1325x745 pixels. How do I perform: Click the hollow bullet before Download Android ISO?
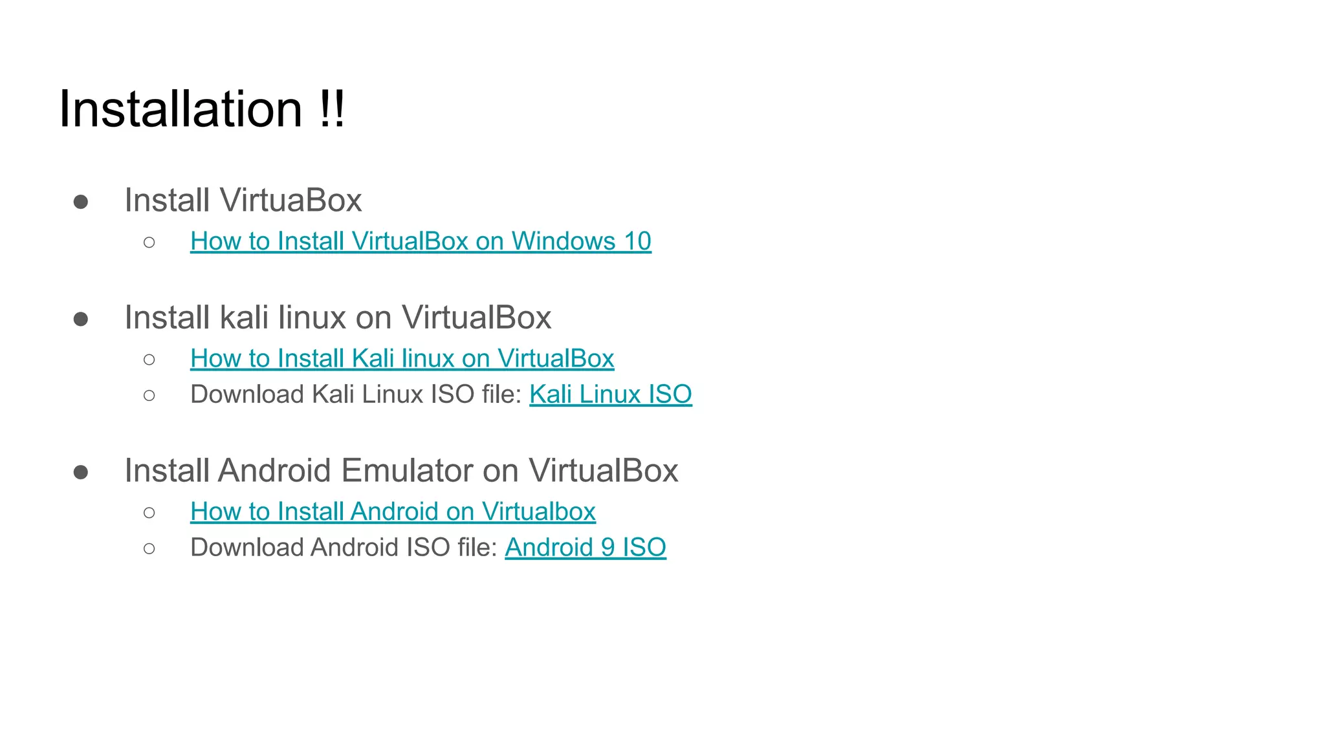(149, 548)
